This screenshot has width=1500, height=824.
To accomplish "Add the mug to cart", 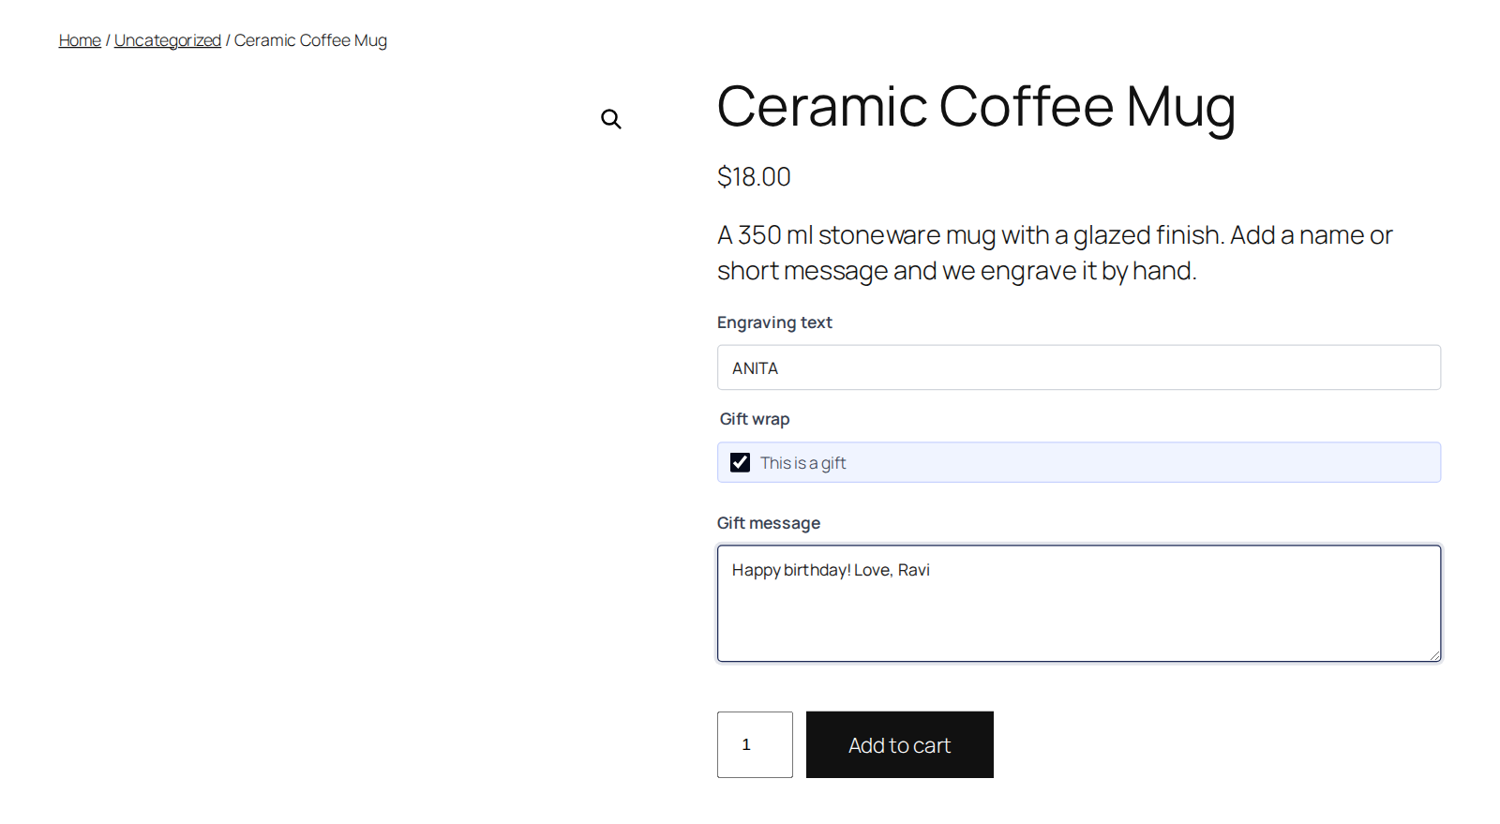I will pos(900,744).
